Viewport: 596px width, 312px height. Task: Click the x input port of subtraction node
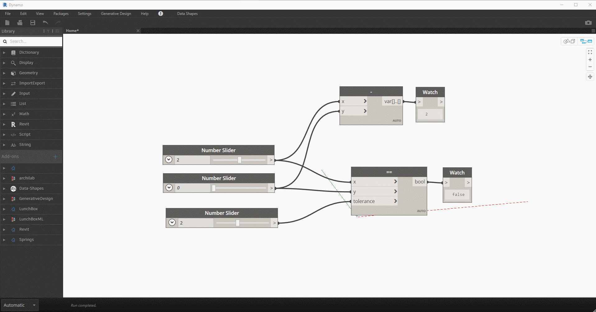[354, 102]
